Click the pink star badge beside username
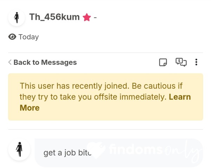This screenshot has height=168, width=211. tap(87, 17)
